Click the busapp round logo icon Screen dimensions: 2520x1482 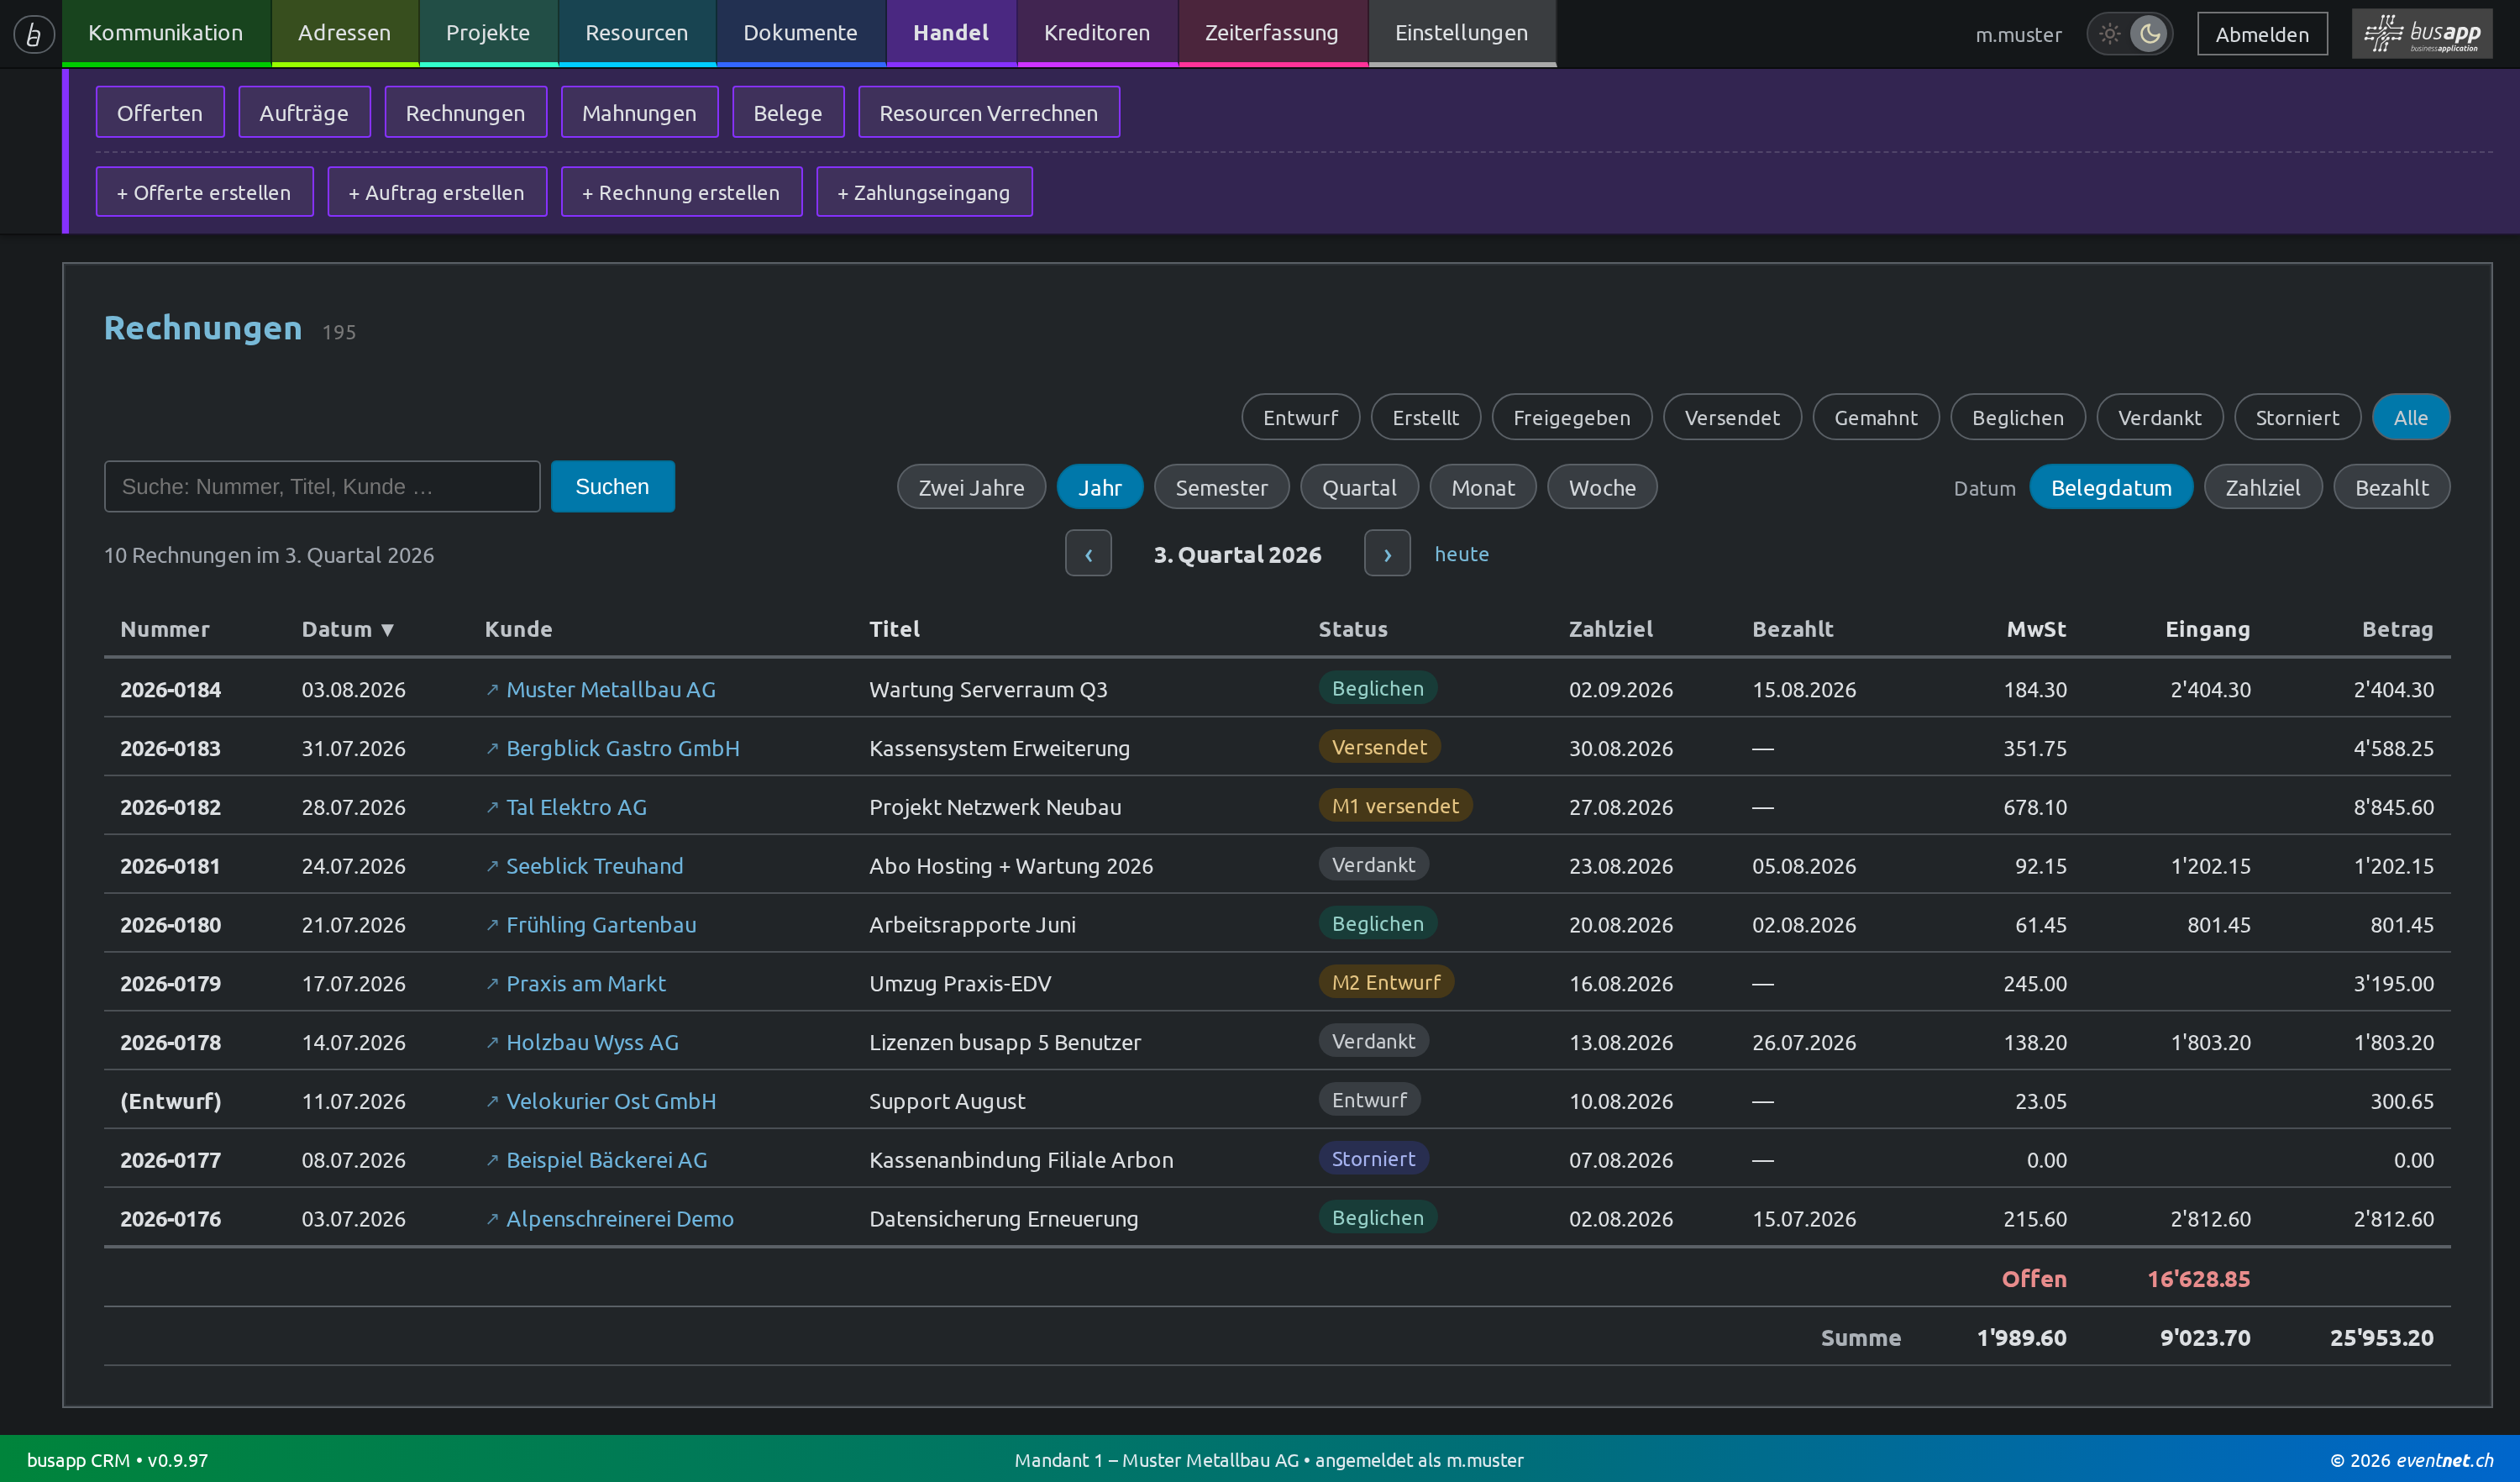[x=33, y=34]
